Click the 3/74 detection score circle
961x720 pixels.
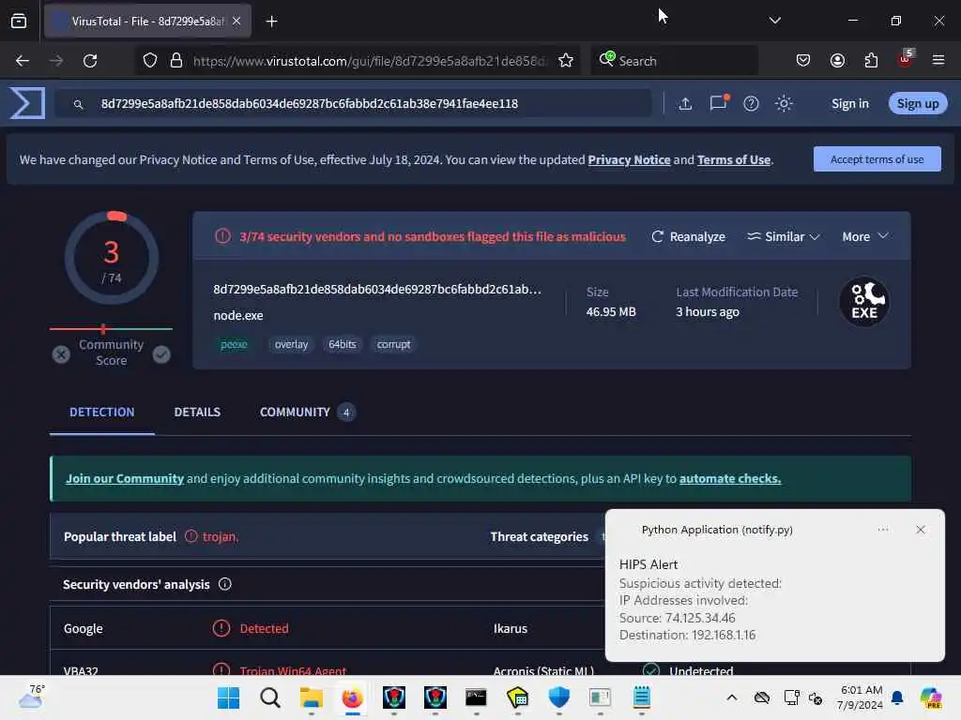click(112, 258)
